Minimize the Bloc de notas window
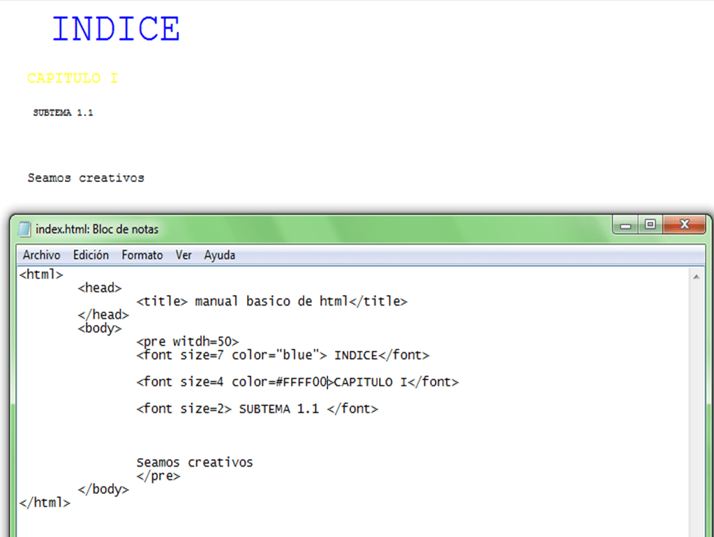 (625, 225)
